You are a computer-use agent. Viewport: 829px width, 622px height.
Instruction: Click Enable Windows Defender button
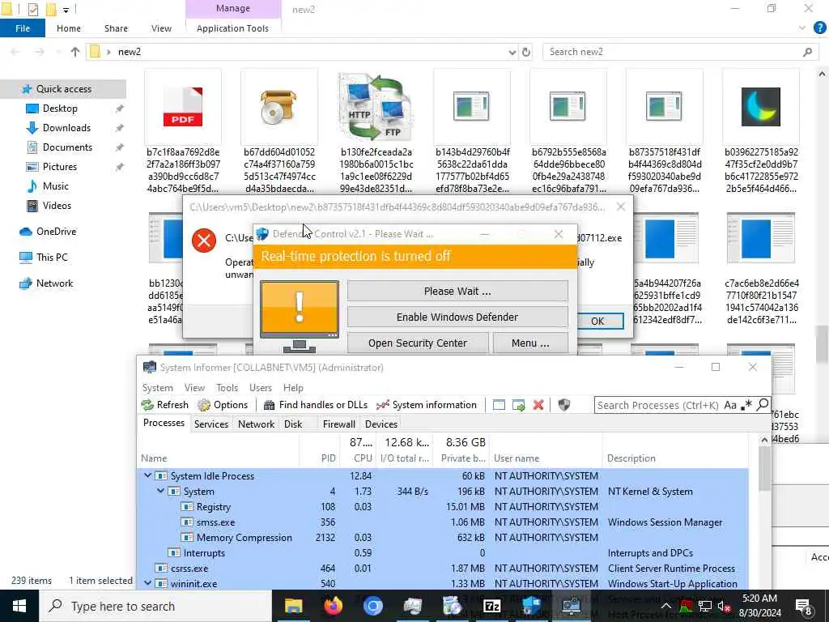457,317
